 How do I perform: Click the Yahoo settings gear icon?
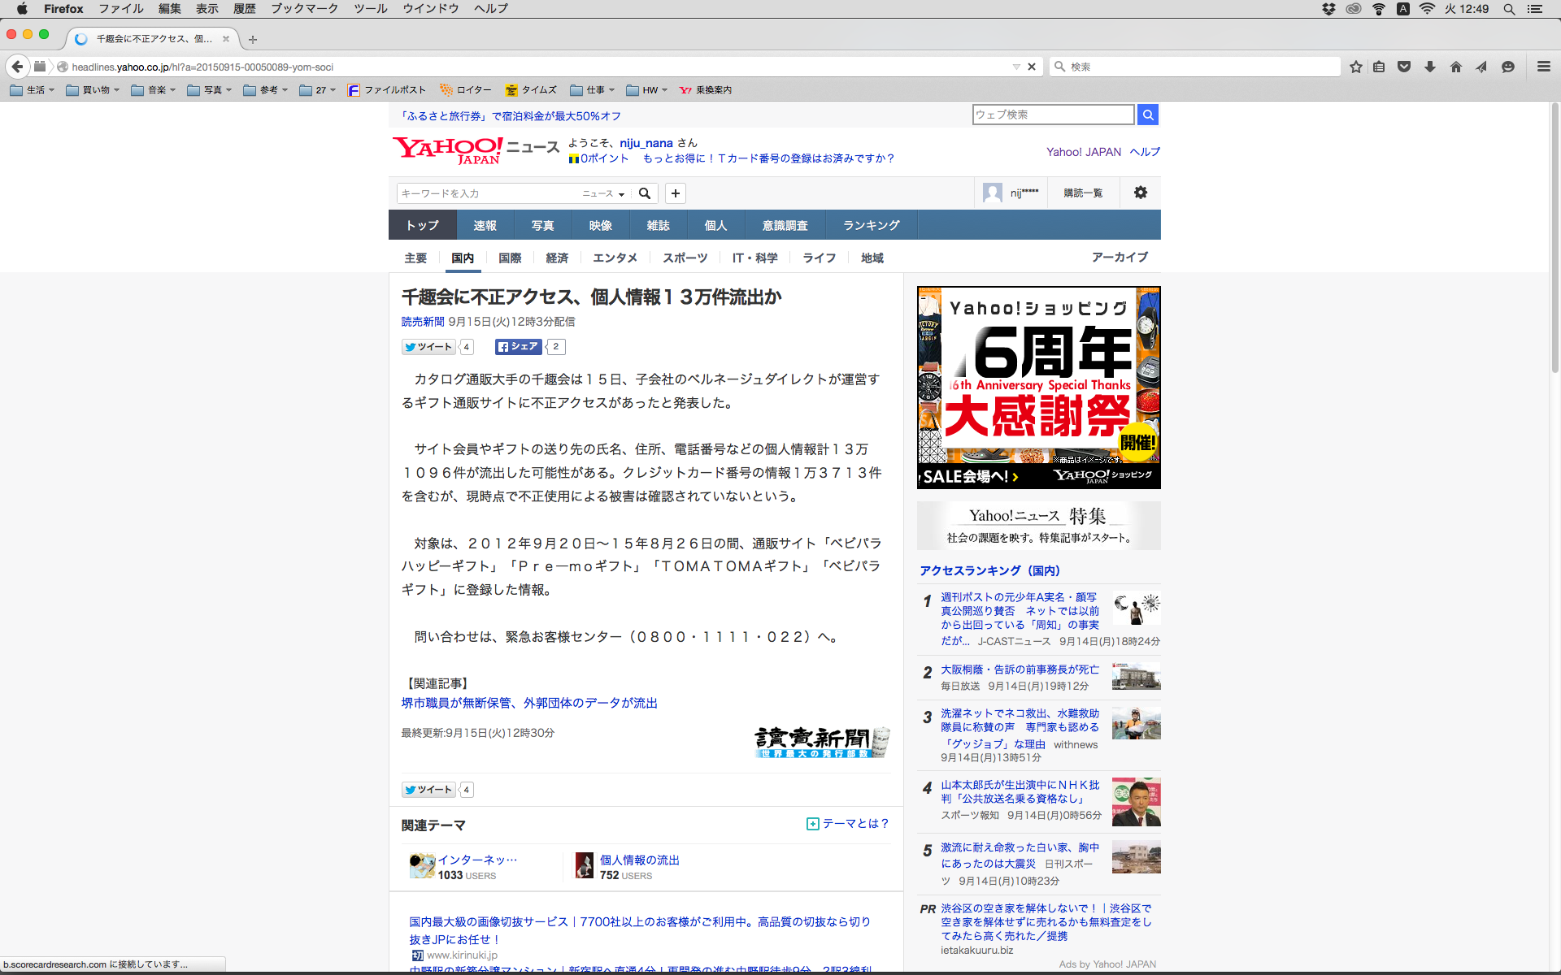tap(1140, 193)
